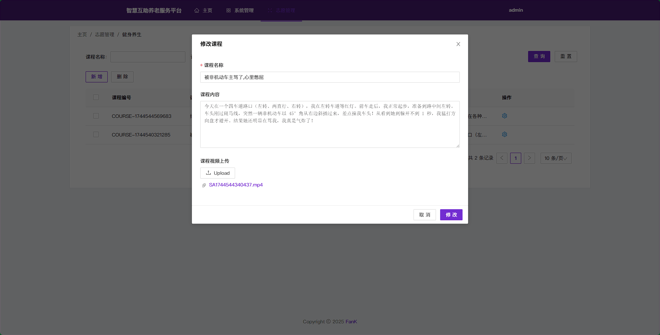Click the 删除 button
Viewport: 660px width, 335px height.
122,77
